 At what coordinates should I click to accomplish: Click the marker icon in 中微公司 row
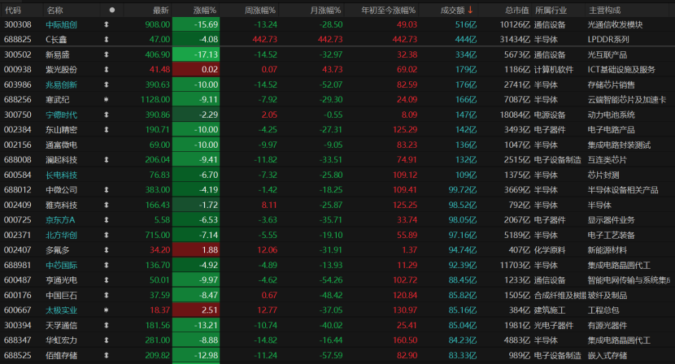coord(107,190)
